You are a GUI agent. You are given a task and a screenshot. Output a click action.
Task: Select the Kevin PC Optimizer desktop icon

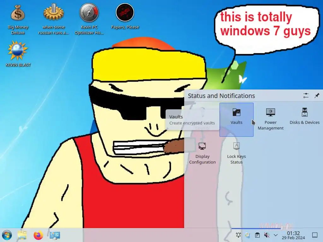[89, 19]
